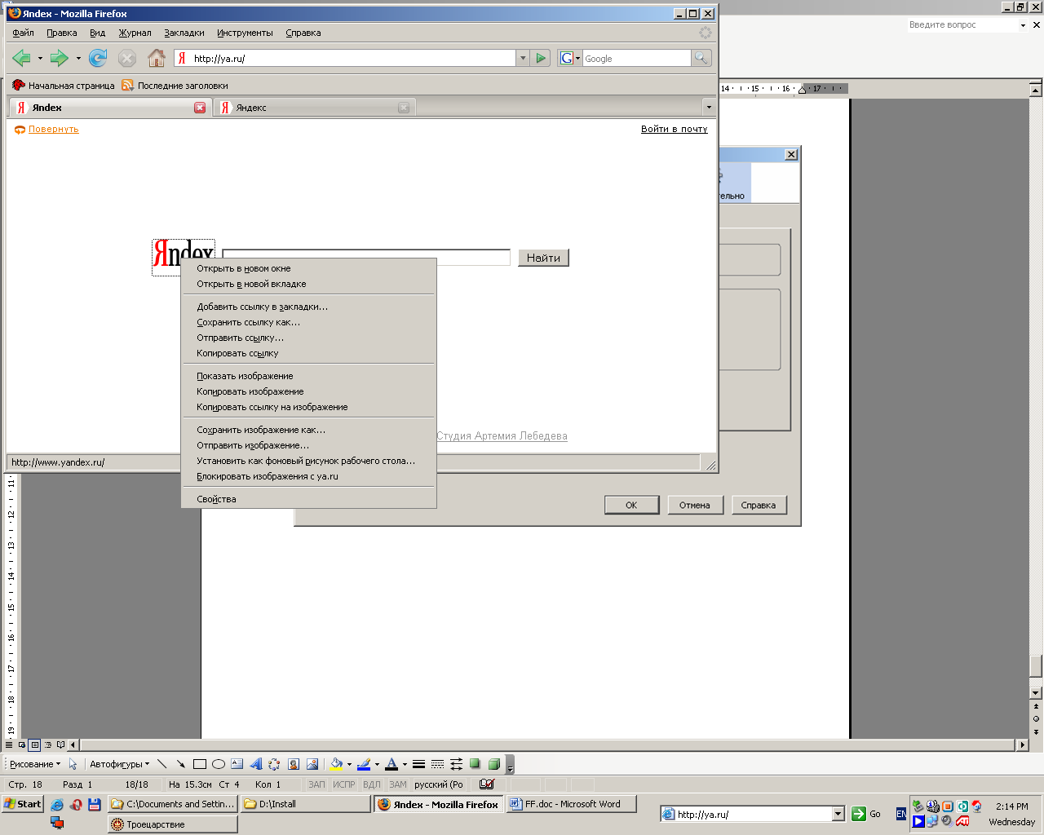Viewport: 1044px width, 835px height.
Task: Toggle ЗАП macro recording indicator
Action: [x=316, y=784]
